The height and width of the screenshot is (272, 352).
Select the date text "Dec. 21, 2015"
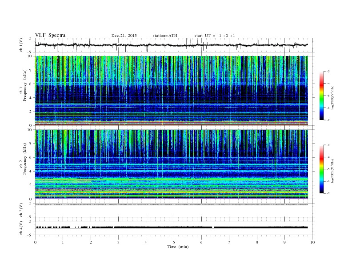[124, 36]
